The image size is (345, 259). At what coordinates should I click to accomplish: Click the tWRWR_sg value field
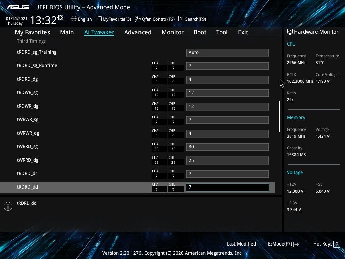(227, 120)
